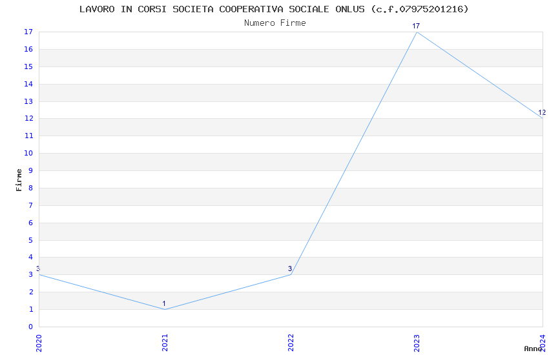
Task: Click y-axis tick value 5
Action: 31,240
